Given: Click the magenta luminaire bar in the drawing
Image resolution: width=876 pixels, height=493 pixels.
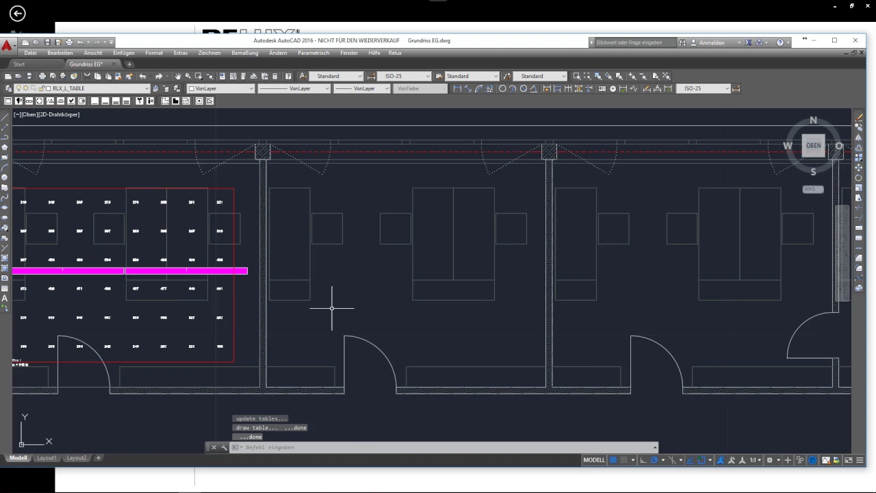Looking at the screenshot, I should point(130,271).
